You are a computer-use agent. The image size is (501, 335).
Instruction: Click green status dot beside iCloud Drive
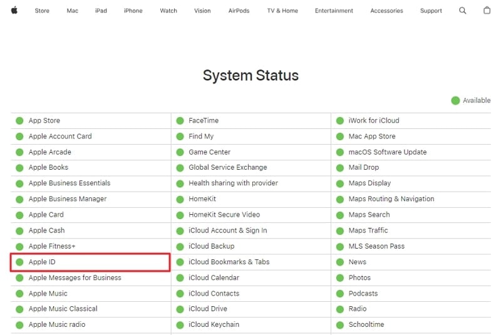[180, 309]
